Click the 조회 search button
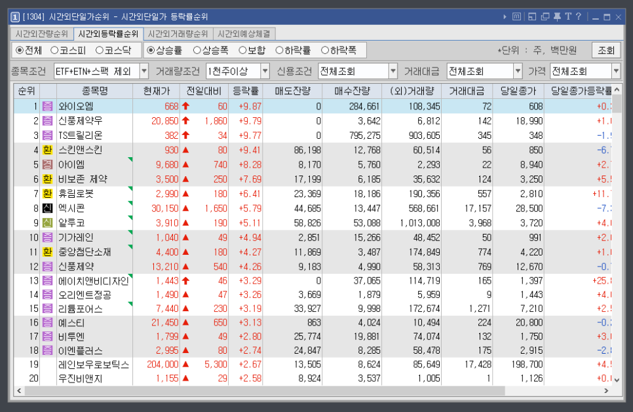This screenshot has width=633, height=412. [x=606, y=50]
